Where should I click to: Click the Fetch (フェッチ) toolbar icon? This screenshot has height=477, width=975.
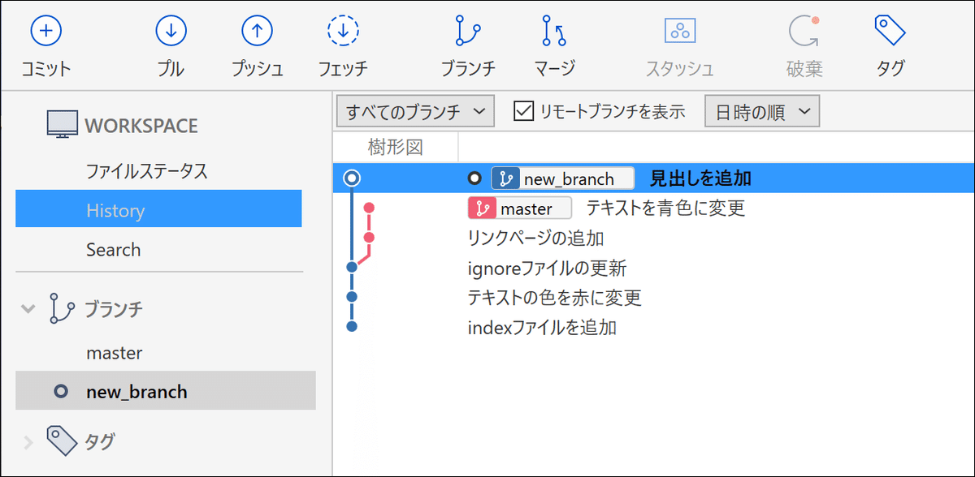pyautogui.click(x=343, y=31)
